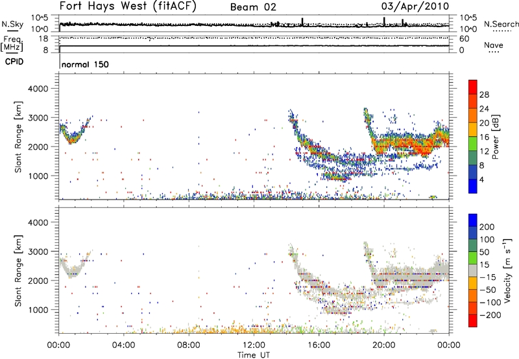Click the power panel 'Slant Range [km]' label

19,137
